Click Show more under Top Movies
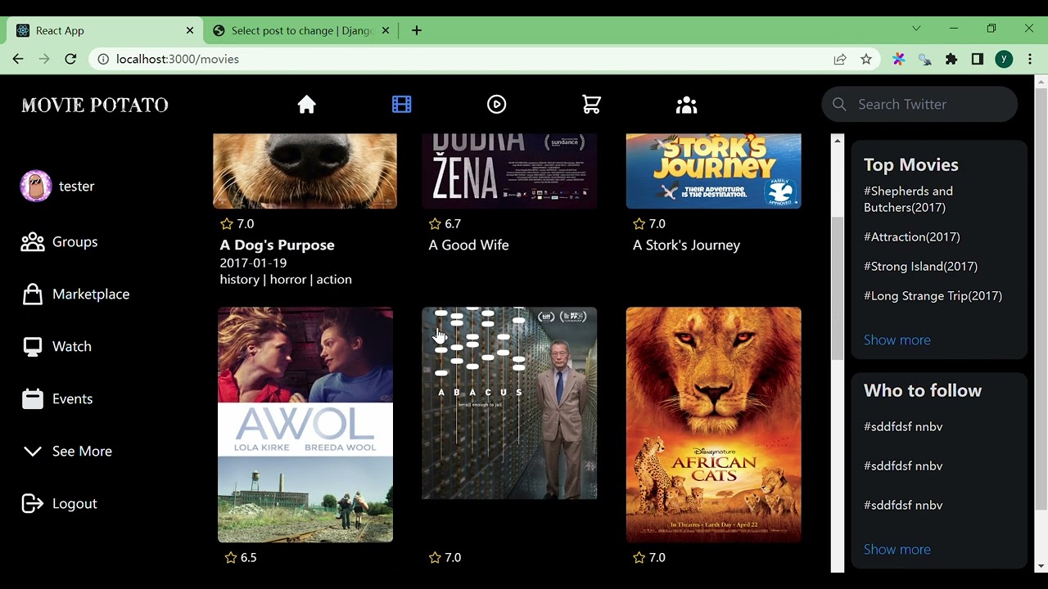The image size is (1048, 589). pos(897,339)
